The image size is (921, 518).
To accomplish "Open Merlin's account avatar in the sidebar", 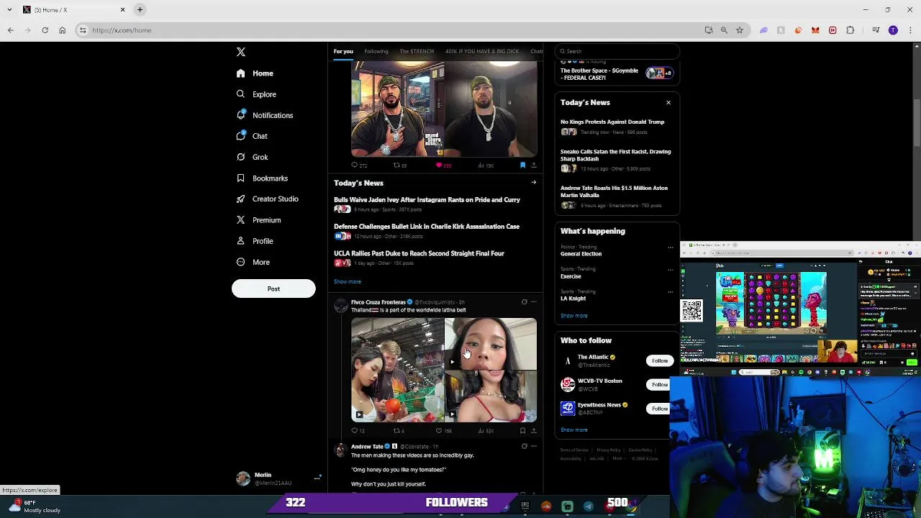I will [x=243, y=478].
